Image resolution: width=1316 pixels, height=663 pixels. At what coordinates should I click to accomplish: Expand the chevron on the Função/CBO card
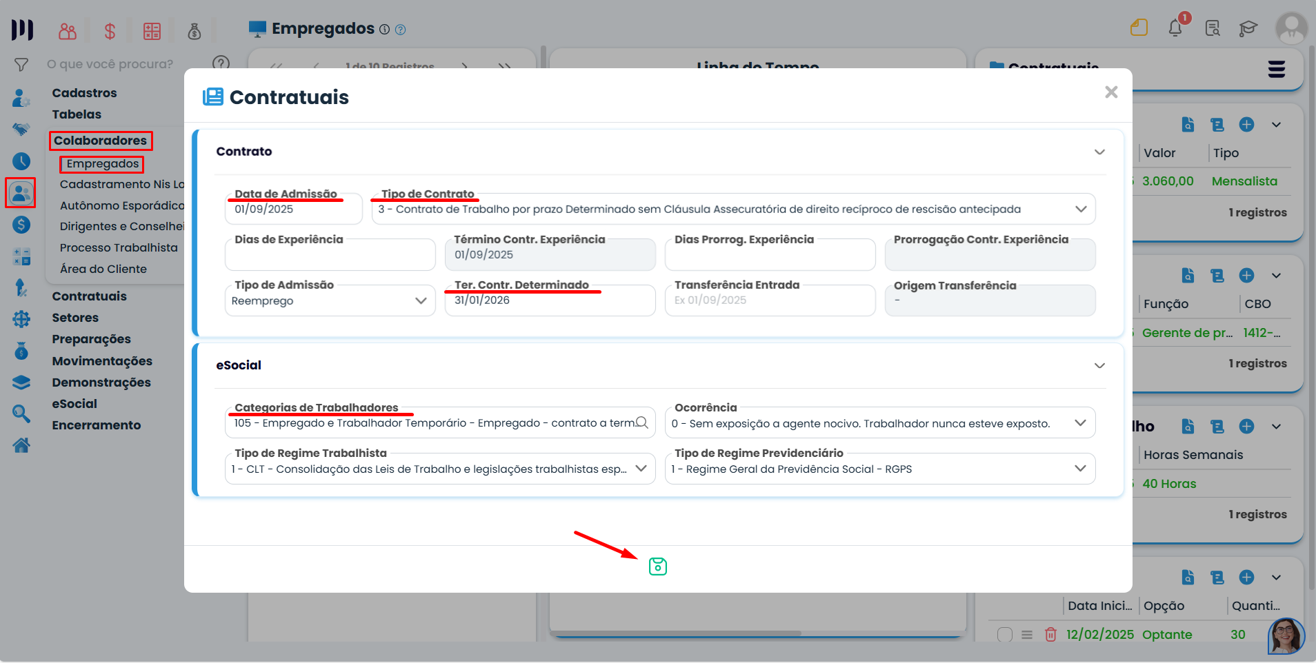(1276, 276)
